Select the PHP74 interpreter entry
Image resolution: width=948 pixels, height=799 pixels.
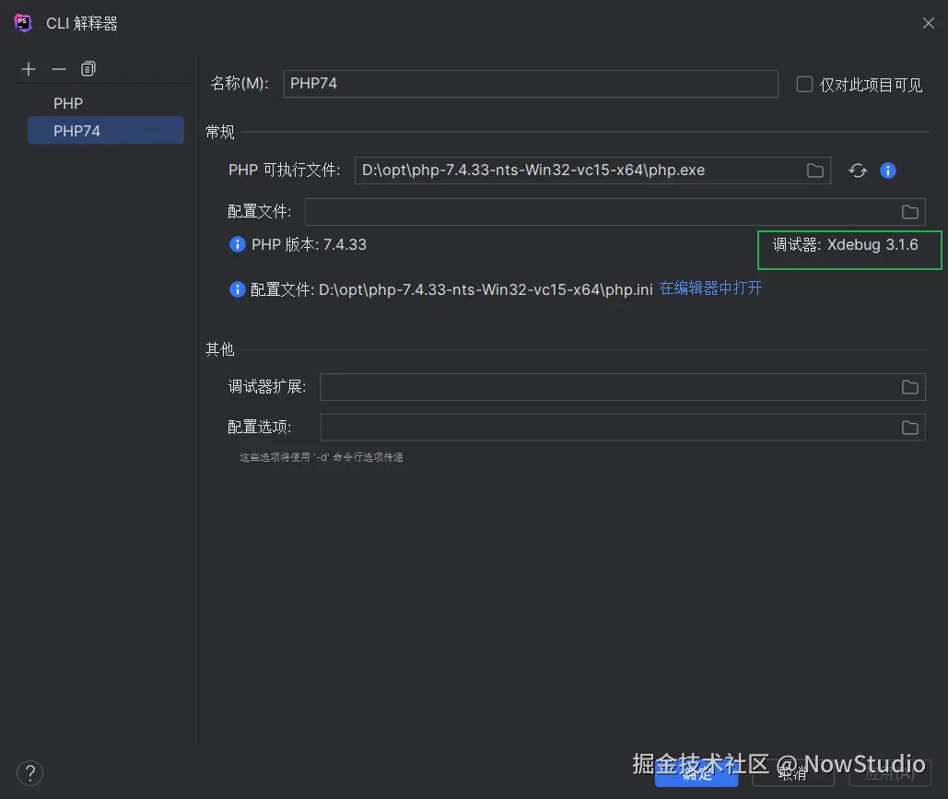(x=106, y=131)
